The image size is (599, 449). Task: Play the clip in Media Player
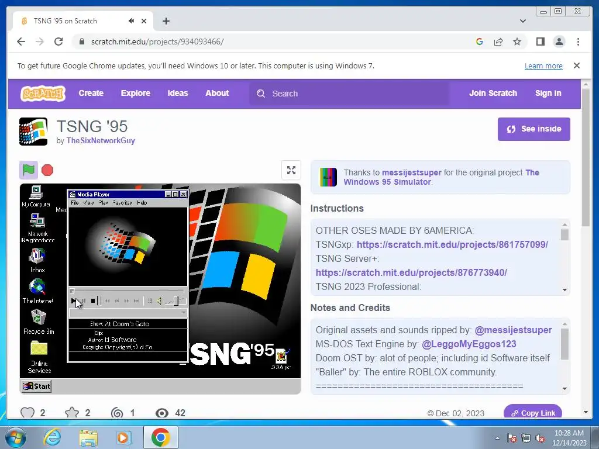pos(74,301)
